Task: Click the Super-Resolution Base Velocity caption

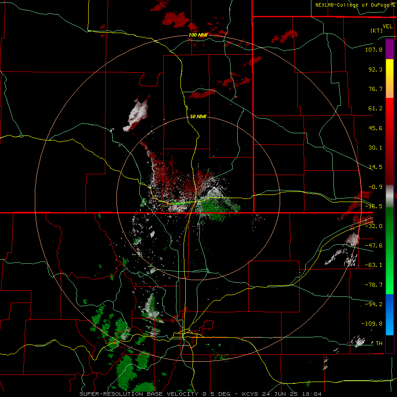Action: [x=201, y=394]
